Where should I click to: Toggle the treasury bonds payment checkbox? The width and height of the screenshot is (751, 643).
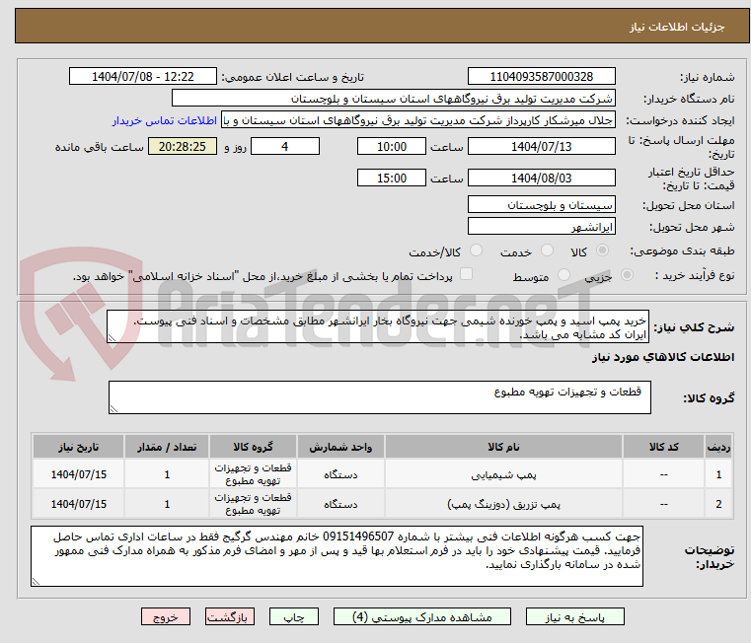click(x=467, y=275)
